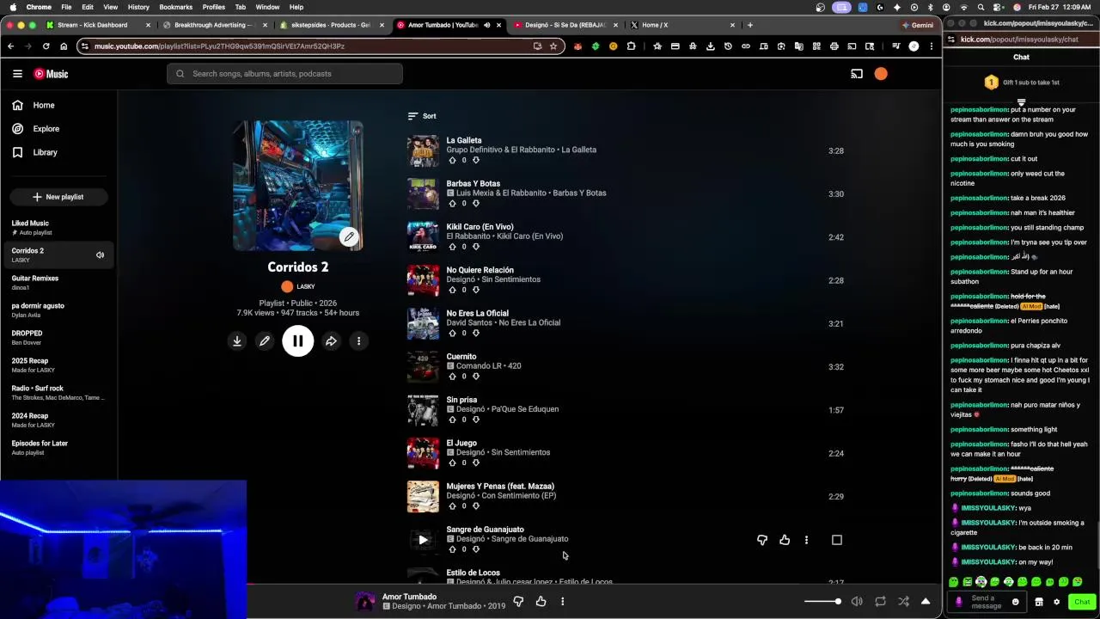Reload the current page
Image resolution: width=1100 pixels, height=619 pixels.
click(46, 46)
